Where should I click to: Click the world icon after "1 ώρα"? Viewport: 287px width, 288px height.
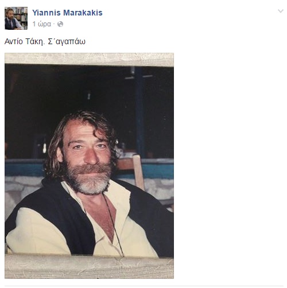[60, 24]
